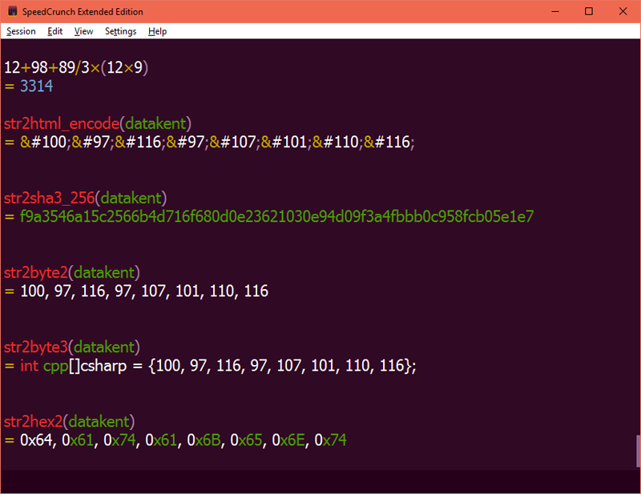Image resolution: width=641 pixels, height=494 pixels.
Task: Minimize the SpeedCrunch window
Action: click(554, 11)
